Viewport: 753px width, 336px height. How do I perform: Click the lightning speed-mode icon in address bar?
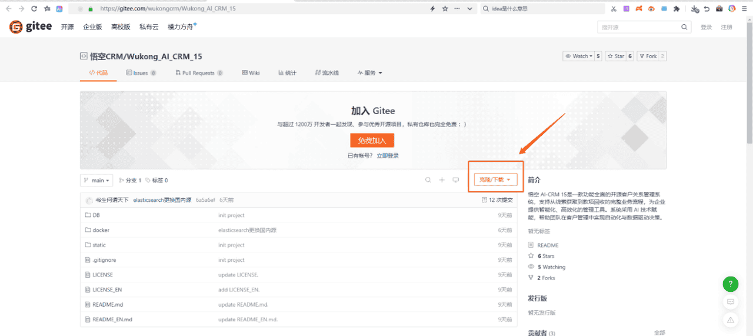[432, 9]
